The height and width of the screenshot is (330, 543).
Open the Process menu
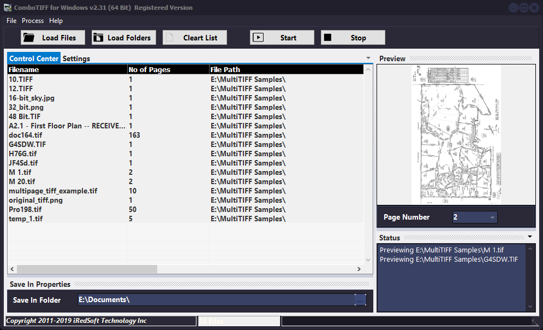pyautogui.click(x=32, y=20)
